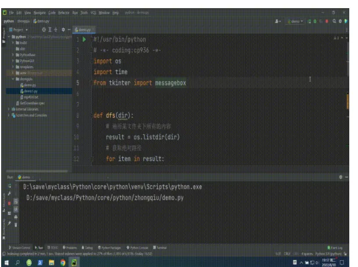The height and width of the screenshot is (267, 358).
Task: Click the green debug bug icon in the top toolbar
Action: pyautogui.click(x=315, y=21)
